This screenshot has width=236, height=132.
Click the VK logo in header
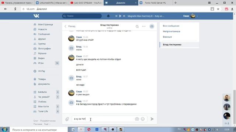coord(36,16)
